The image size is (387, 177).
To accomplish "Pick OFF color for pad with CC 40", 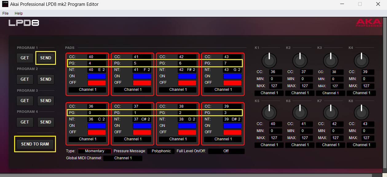I will click(97, 83).
